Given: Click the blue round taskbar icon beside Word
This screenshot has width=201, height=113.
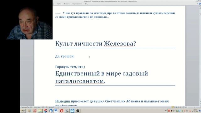Looking at the screenshot, I should click(51, 111).
